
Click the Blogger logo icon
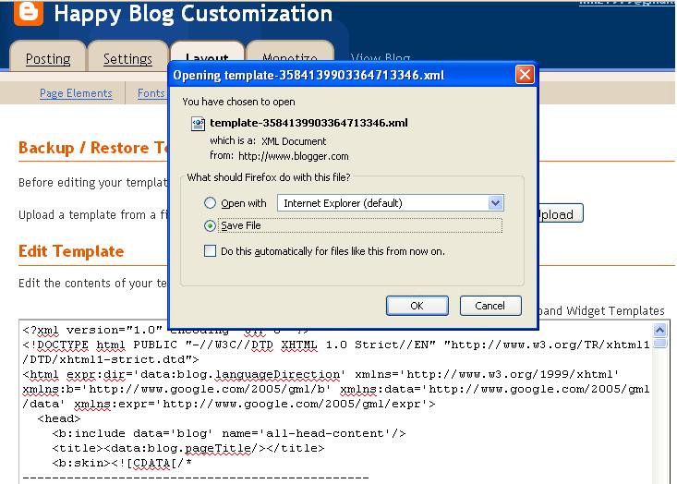29,13
